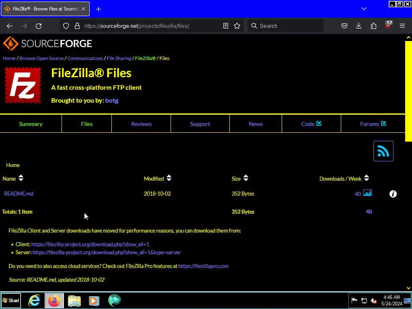Screen dimensions: 412x309
Task: Click Browse Open Source breadcrumb
Action: point(41,58)
